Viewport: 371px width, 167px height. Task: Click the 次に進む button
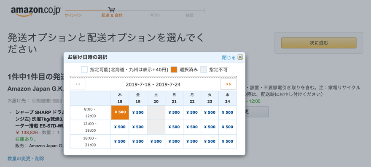319,43
